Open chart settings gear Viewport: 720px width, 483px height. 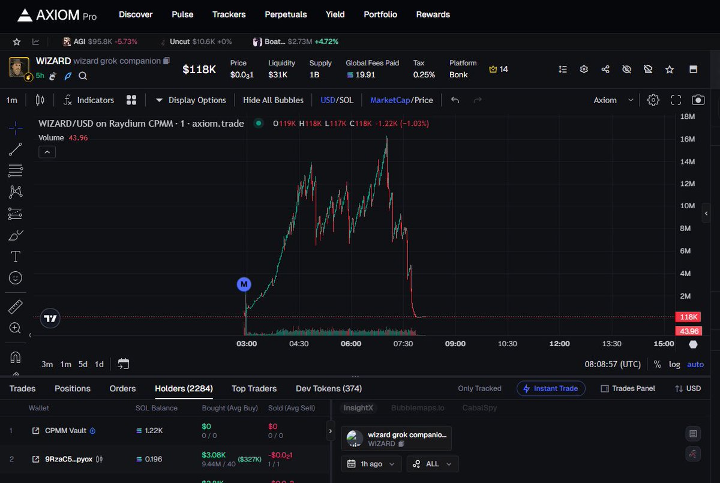(x=653, y=100)
